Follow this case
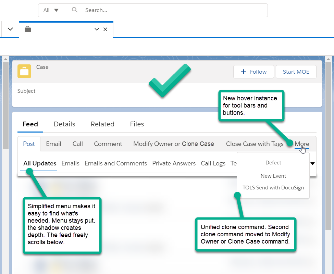The width and height of the screenshot is (334, 274). (253, 72)
